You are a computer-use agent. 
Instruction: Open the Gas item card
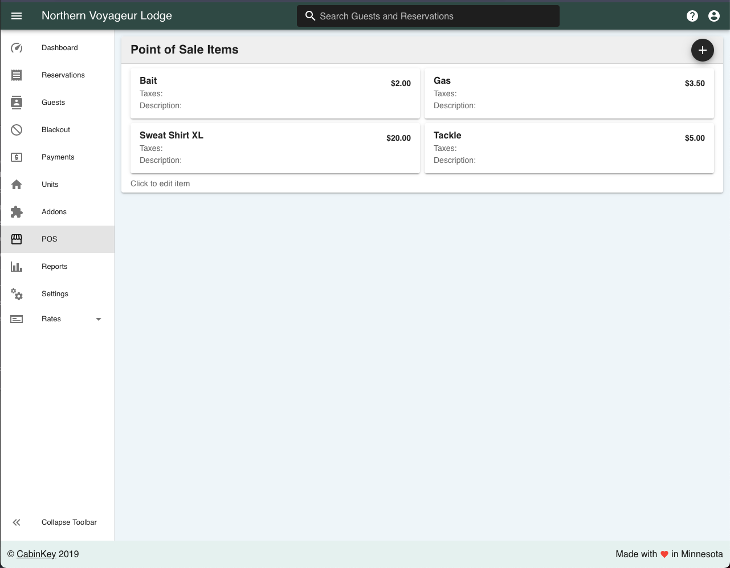pyautogui.click(x=569, y=93)
